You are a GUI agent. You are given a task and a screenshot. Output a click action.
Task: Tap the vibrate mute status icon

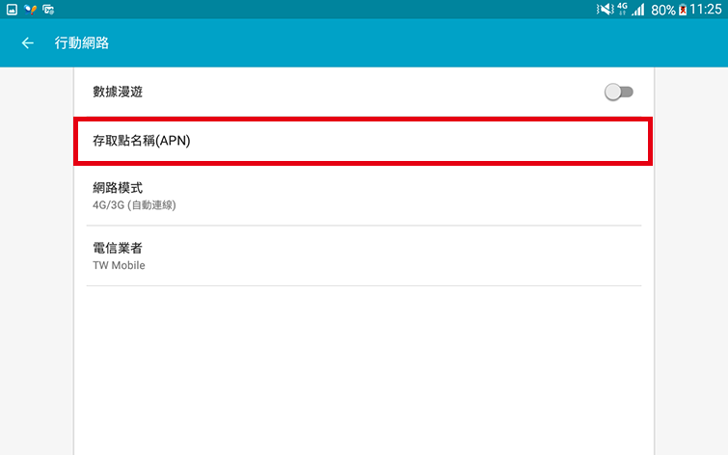tap(605, 10)
